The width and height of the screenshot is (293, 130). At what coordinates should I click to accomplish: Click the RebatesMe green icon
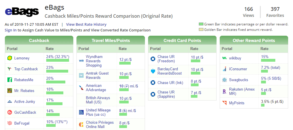(10, 80)
